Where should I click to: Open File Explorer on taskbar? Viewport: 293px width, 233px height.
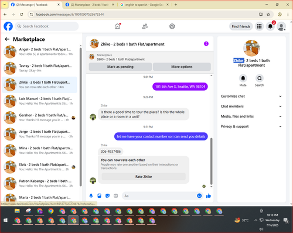[17, 211]
